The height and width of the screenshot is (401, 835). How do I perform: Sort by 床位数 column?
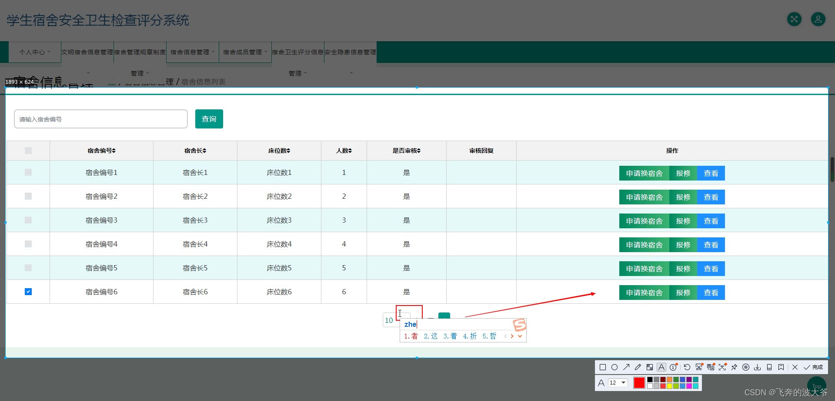point(279,151)
